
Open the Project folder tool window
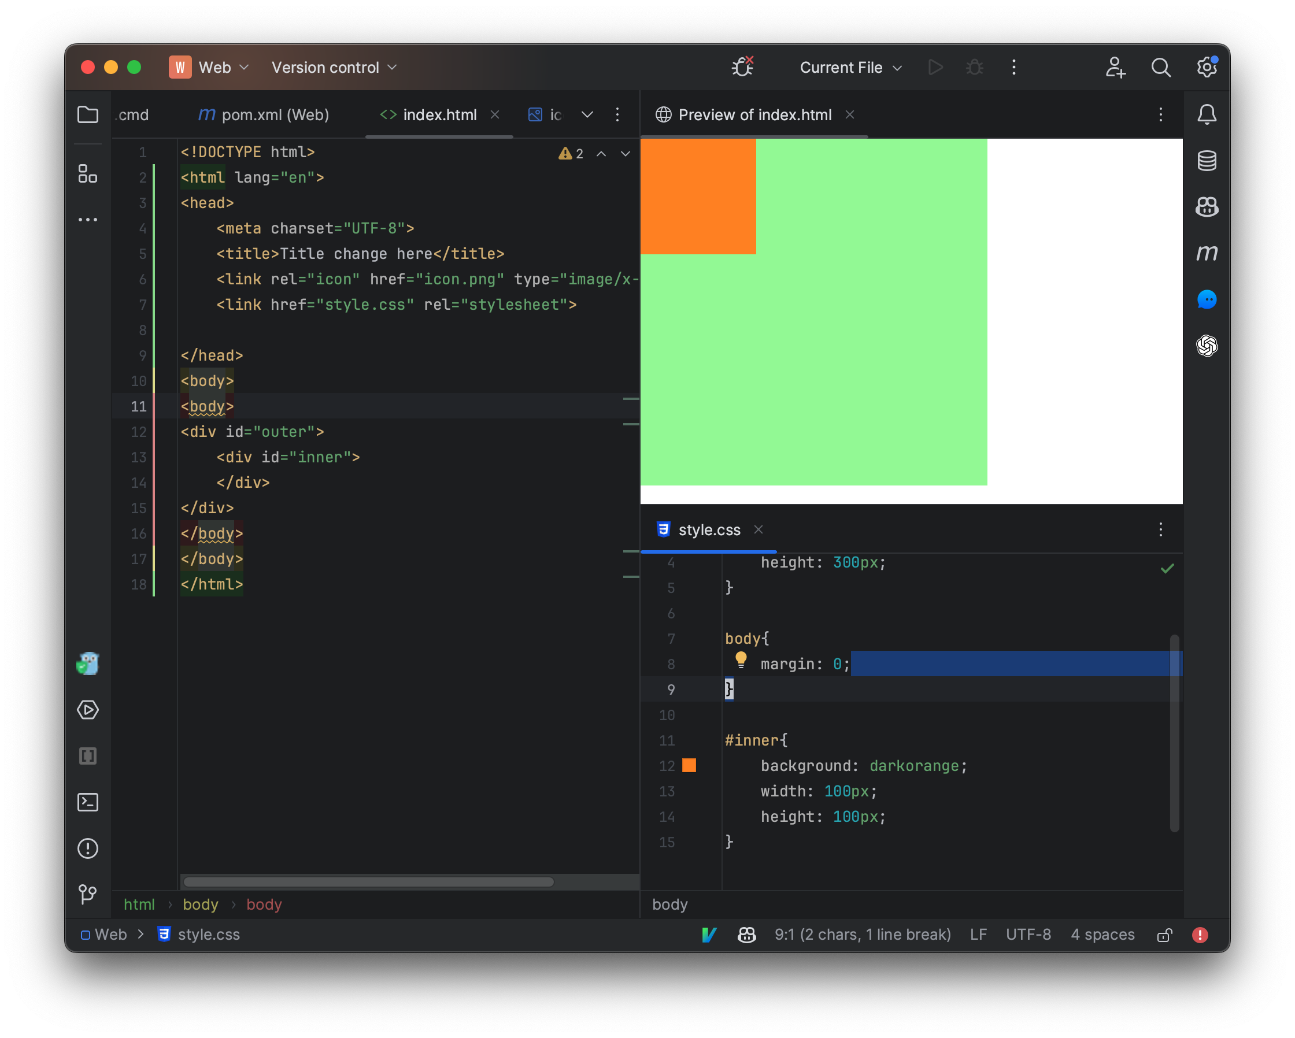click(88, 114)
